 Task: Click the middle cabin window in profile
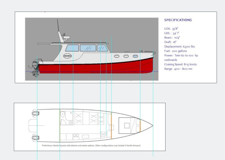[88, 48]
